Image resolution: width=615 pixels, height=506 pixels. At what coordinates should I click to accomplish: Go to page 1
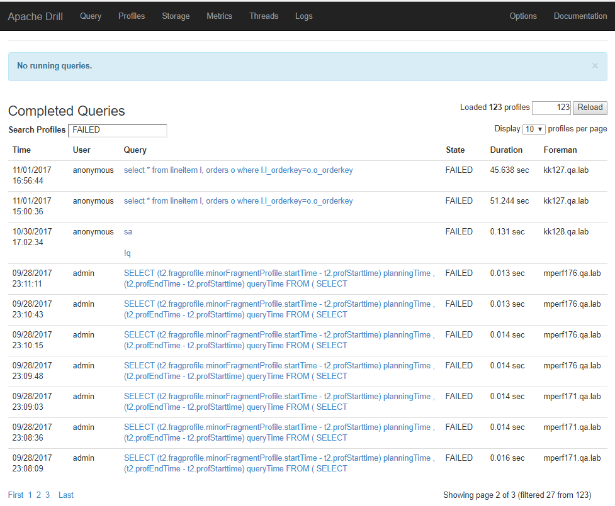30,495
